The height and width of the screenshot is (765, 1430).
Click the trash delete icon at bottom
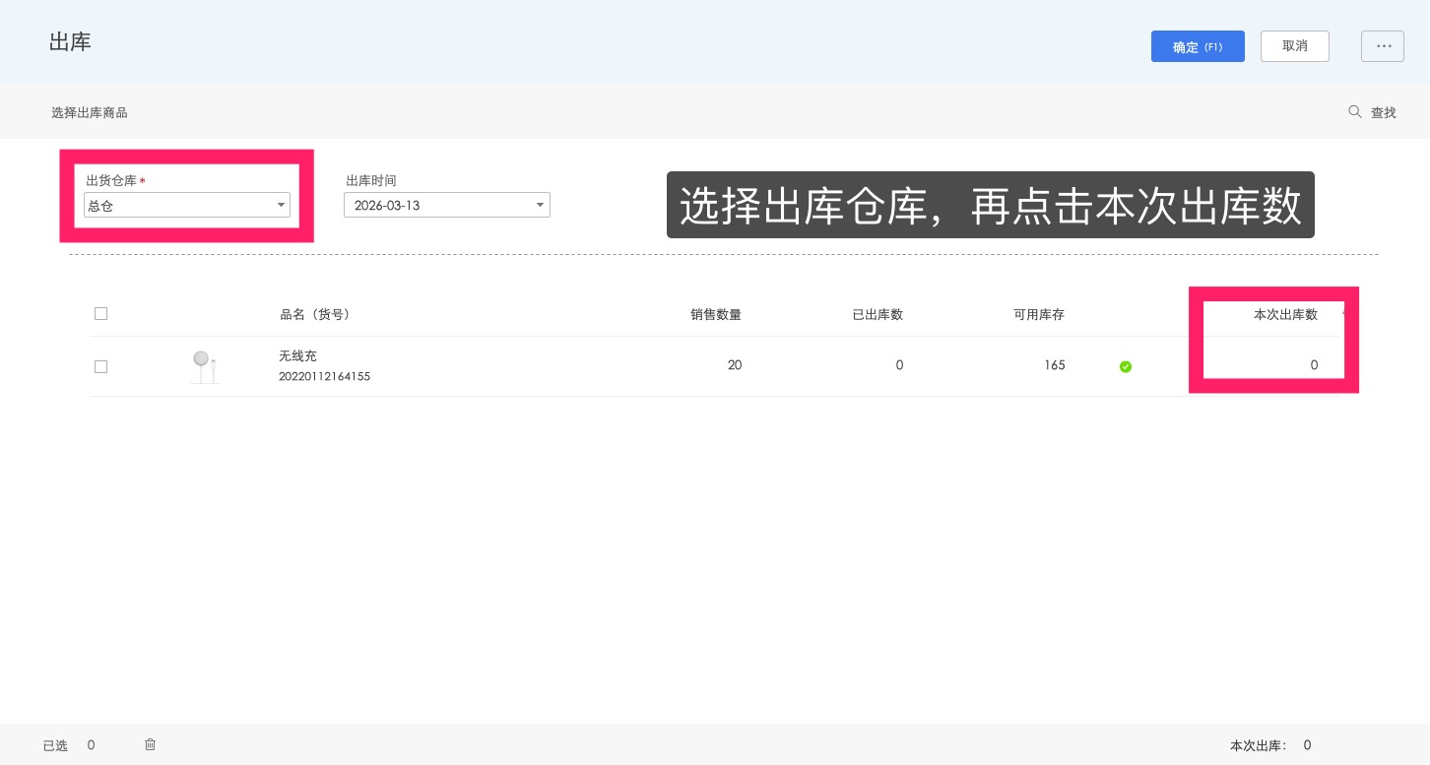point(150,744)
